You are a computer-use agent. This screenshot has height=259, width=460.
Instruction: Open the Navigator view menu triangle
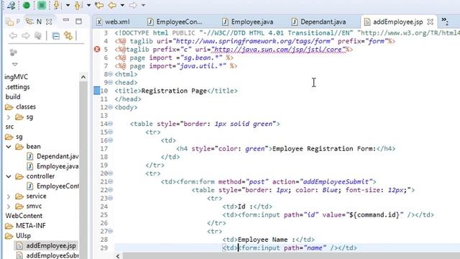click(14, 64)
